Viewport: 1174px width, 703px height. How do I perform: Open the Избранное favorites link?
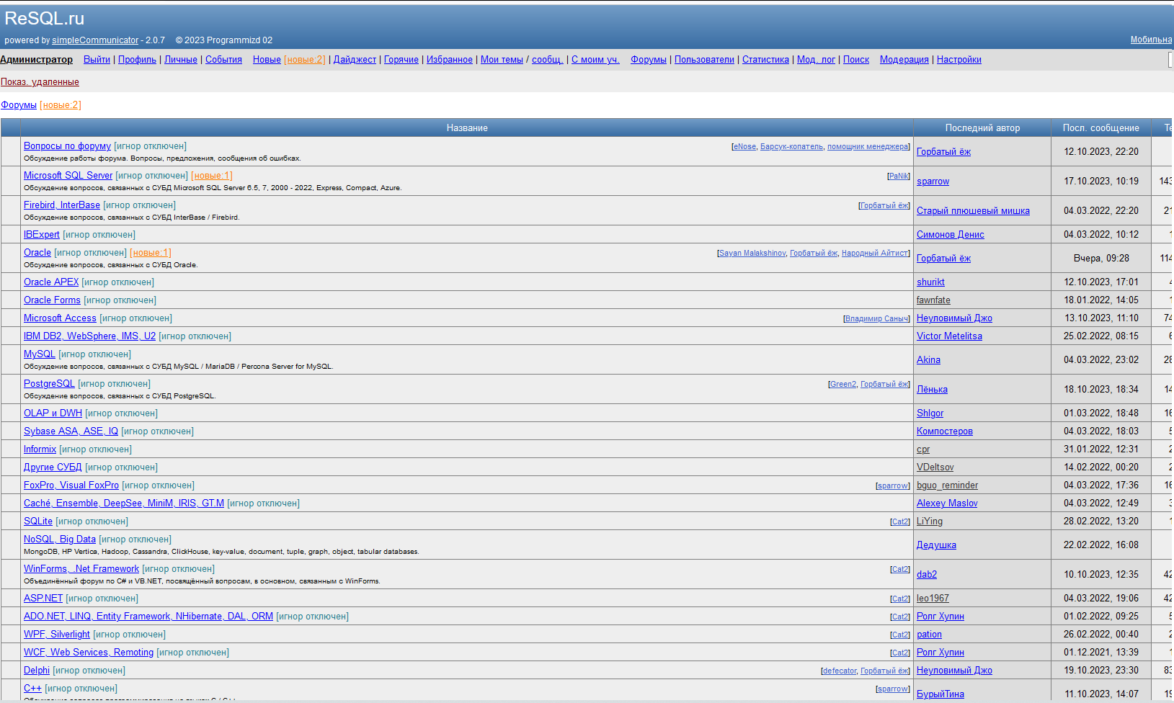tap(449, 60)
